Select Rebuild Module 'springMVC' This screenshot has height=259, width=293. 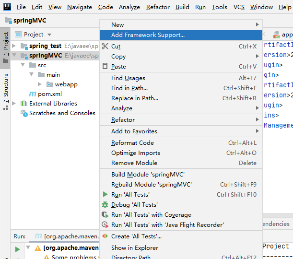181,185
